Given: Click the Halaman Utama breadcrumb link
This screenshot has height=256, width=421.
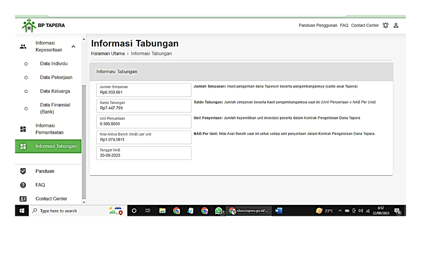Looking at the screenshot, I should pos(108,53).
